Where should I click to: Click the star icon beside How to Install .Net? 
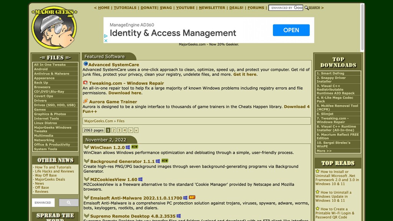point(317,172)
